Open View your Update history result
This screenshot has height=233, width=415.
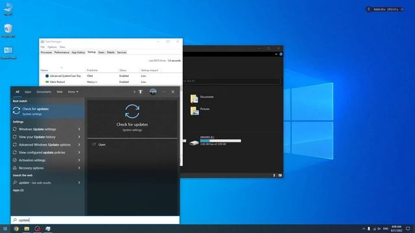click(44, 137)
